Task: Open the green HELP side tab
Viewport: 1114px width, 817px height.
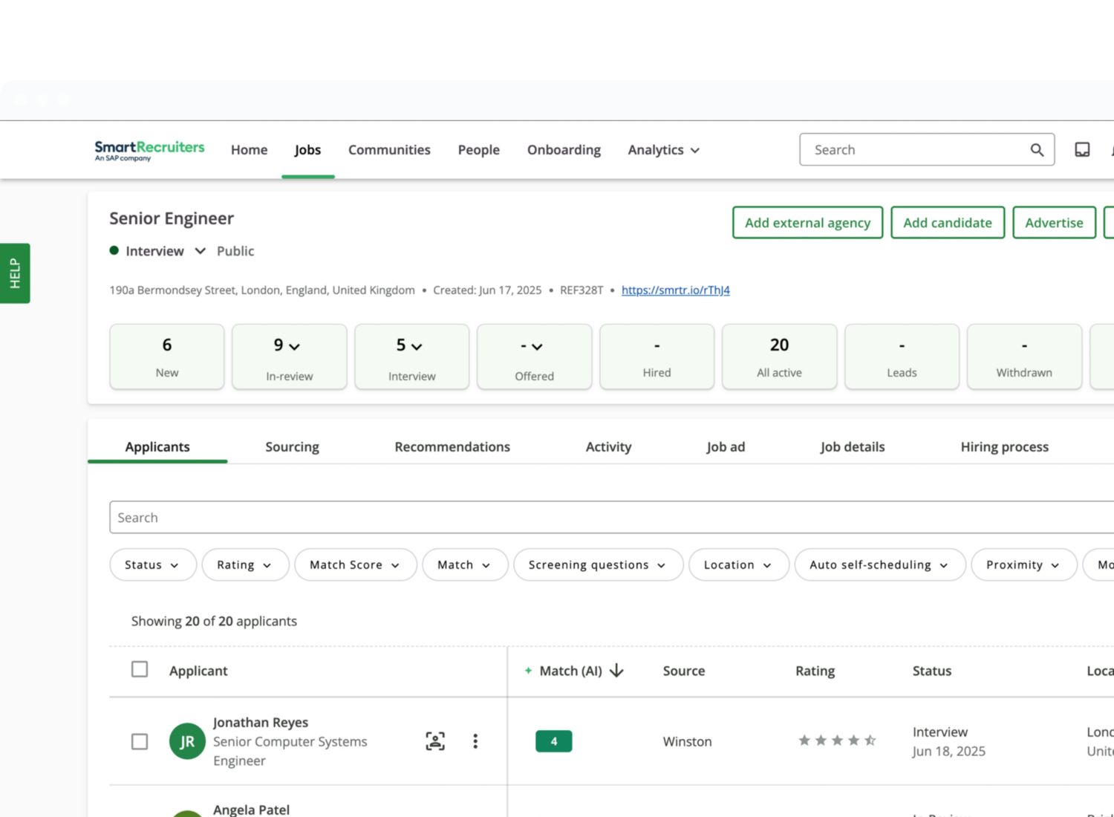Action: pos(15,273)
